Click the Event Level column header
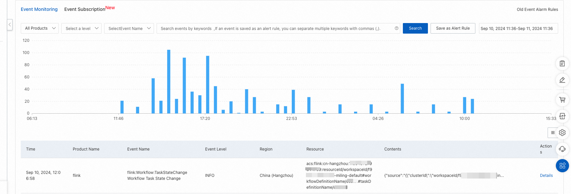The width and height of the screenshot is (571, 194). (x=216, y=149)
